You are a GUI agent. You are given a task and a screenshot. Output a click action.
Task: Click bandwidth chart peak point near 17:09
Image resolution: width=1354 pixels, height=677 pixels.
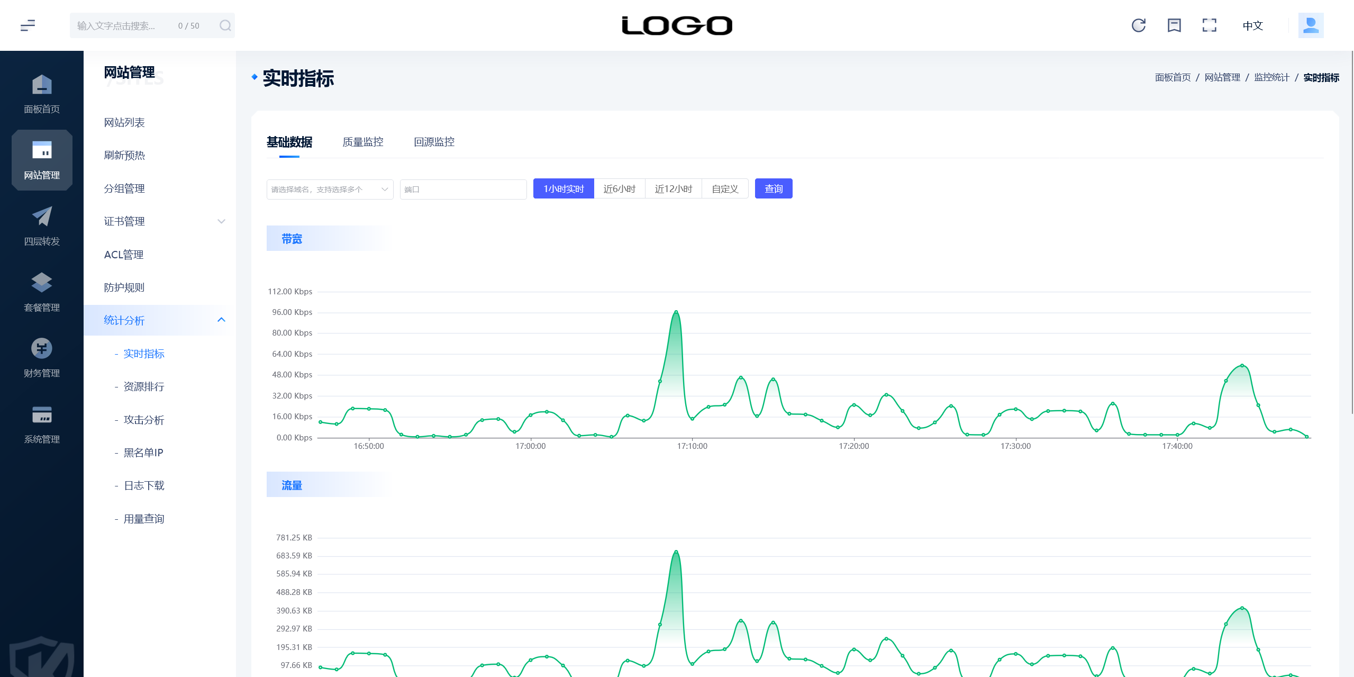pos(676,312)
